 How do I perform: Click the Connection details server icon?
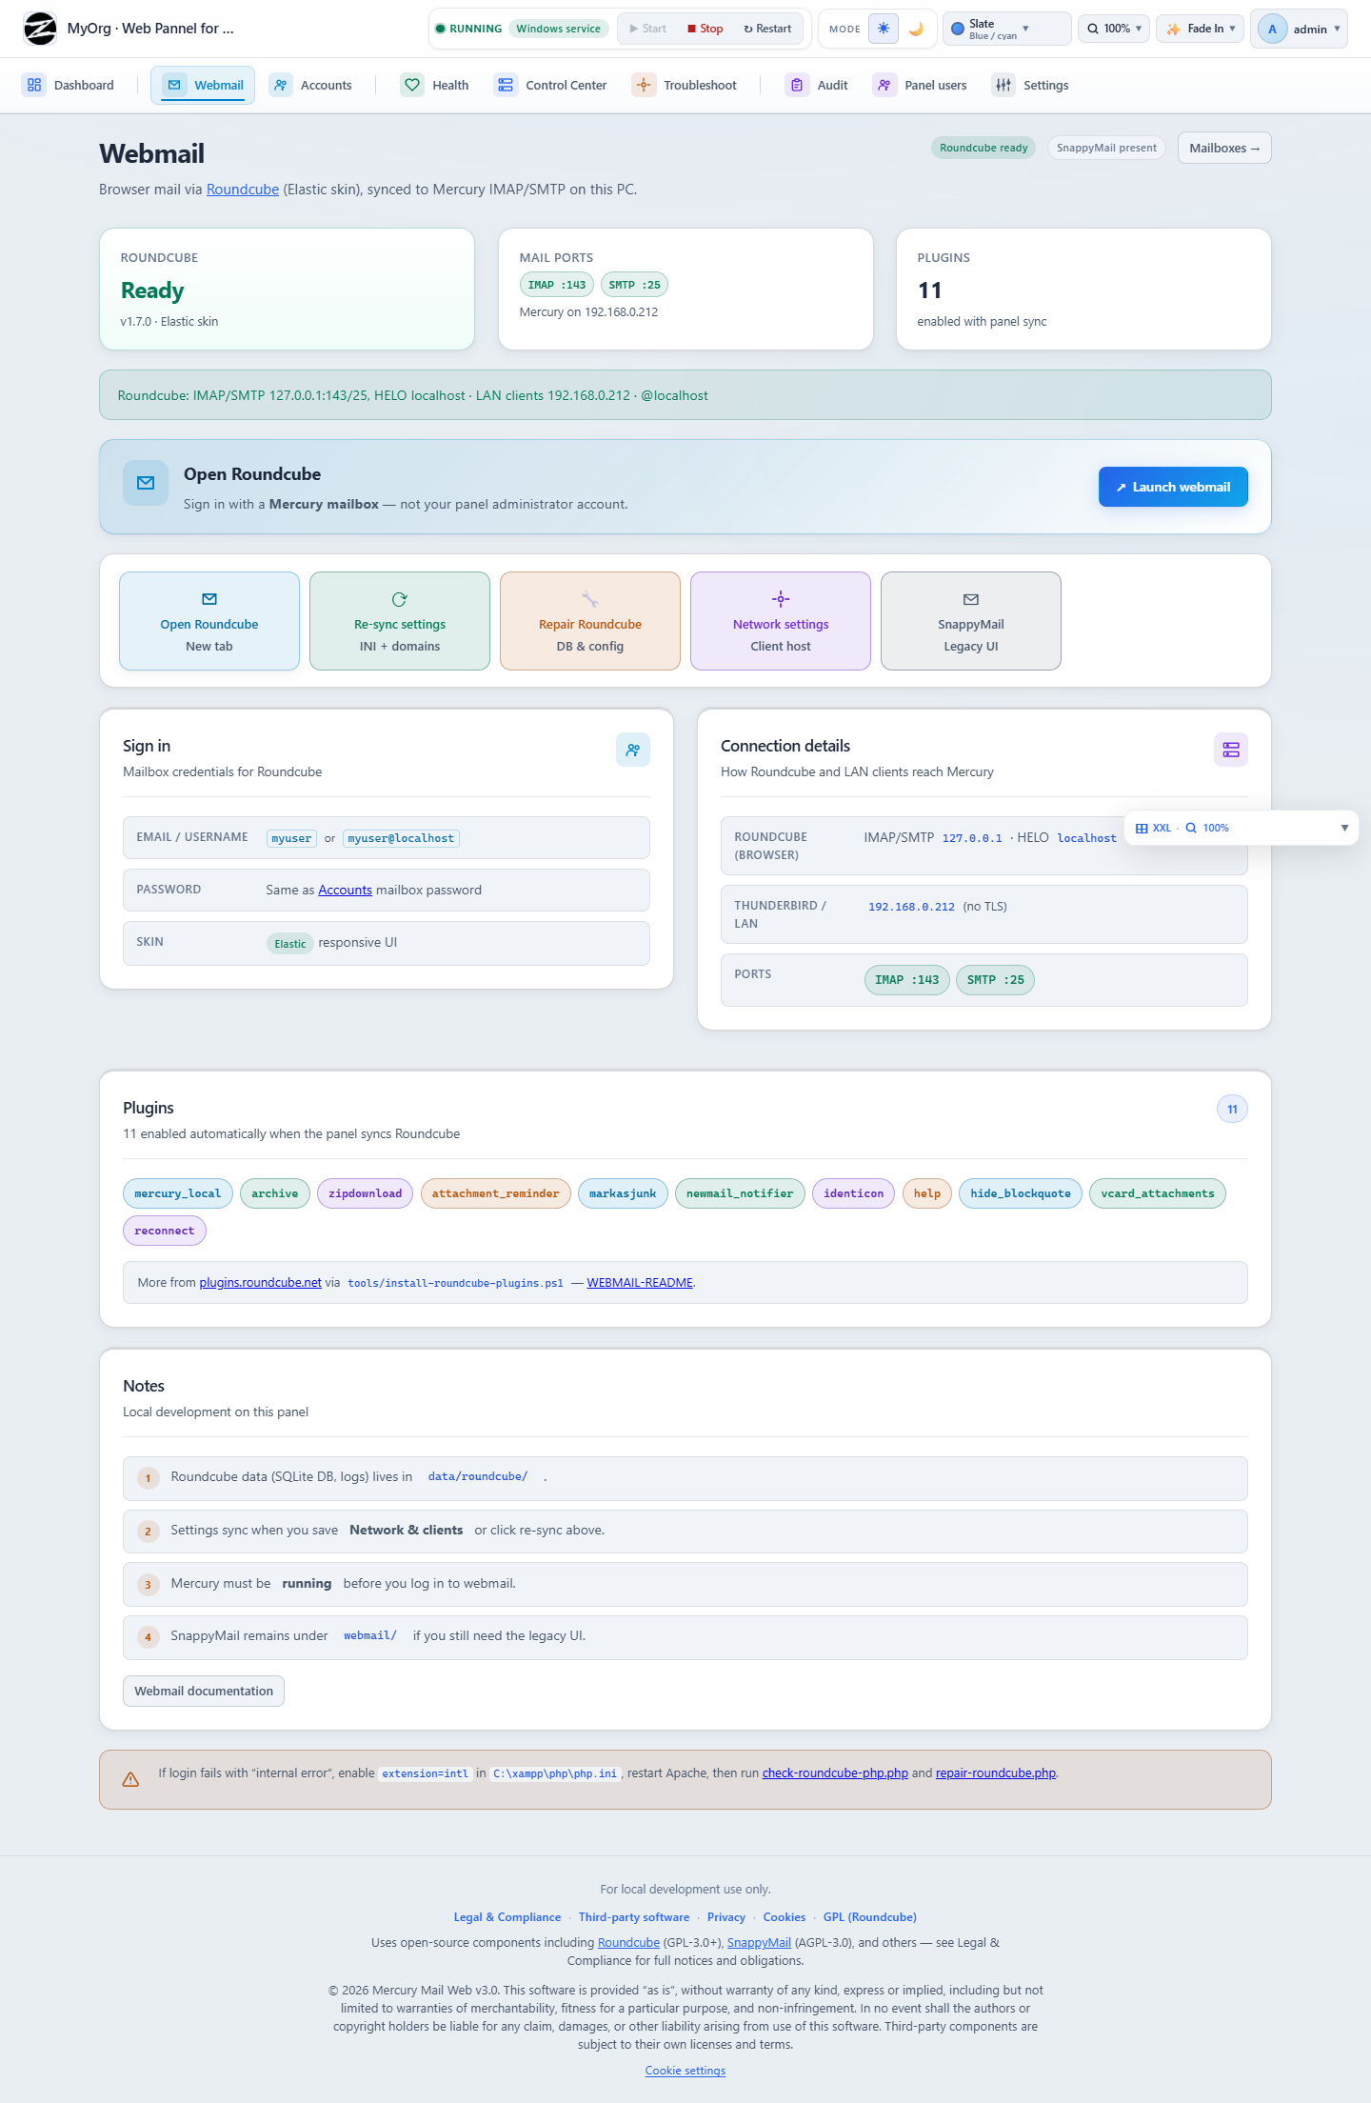[x=1231, y=750]
